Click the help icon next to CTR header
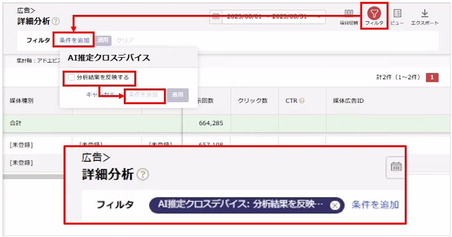452x237 pixels. (x=302, y=101)
